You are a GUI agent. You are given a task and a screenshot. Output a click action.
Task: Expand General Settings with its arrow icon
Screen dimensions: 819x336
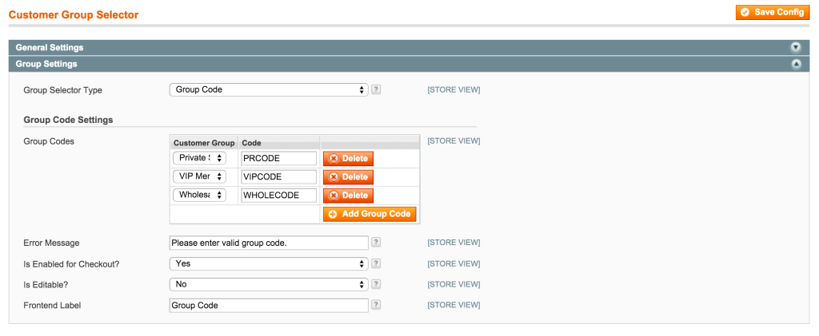pyautogui.click(x=796, y=47)
